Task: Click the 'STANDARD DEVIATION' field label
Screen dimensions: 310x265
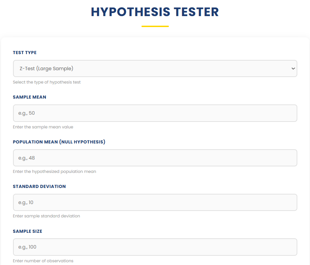Action: 39,186
